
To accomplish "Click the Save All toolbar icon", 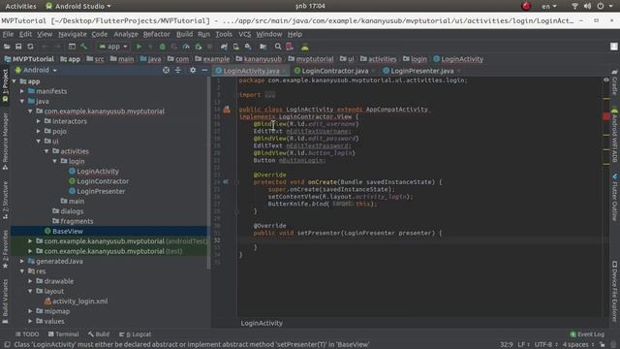I will [x=18, y=47].
